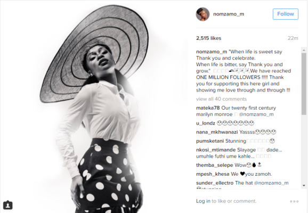Screen dimensions: 308x213
Task: Open themba_selepe profile link
Action: click(215, 165)
